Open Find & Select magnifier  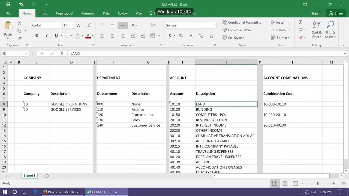pyautogui.click(x=330, y=30)
